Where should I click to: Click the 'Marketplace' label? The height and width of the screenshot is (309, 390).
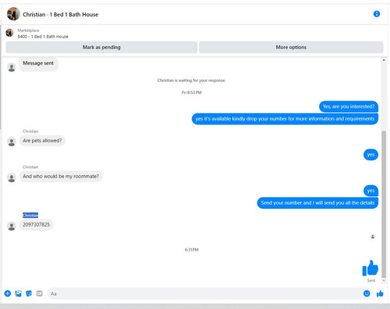click(28, 30)
